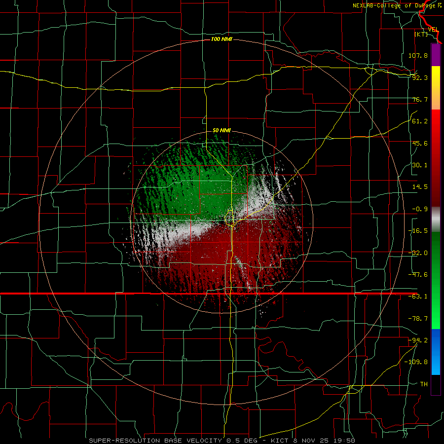Click the -0.9 legend value
Image resolution: width=444 pixels, height=444 pixels.
coord(420,209)
